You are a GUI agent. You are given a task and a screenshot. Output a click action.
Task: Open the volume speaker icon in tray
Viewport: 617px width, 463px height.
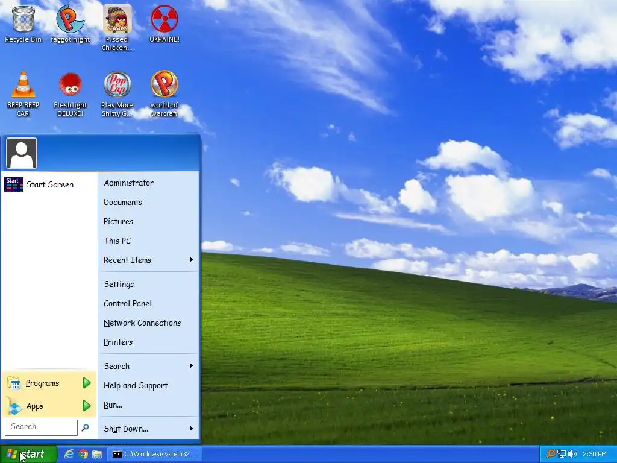click(572, 454)
